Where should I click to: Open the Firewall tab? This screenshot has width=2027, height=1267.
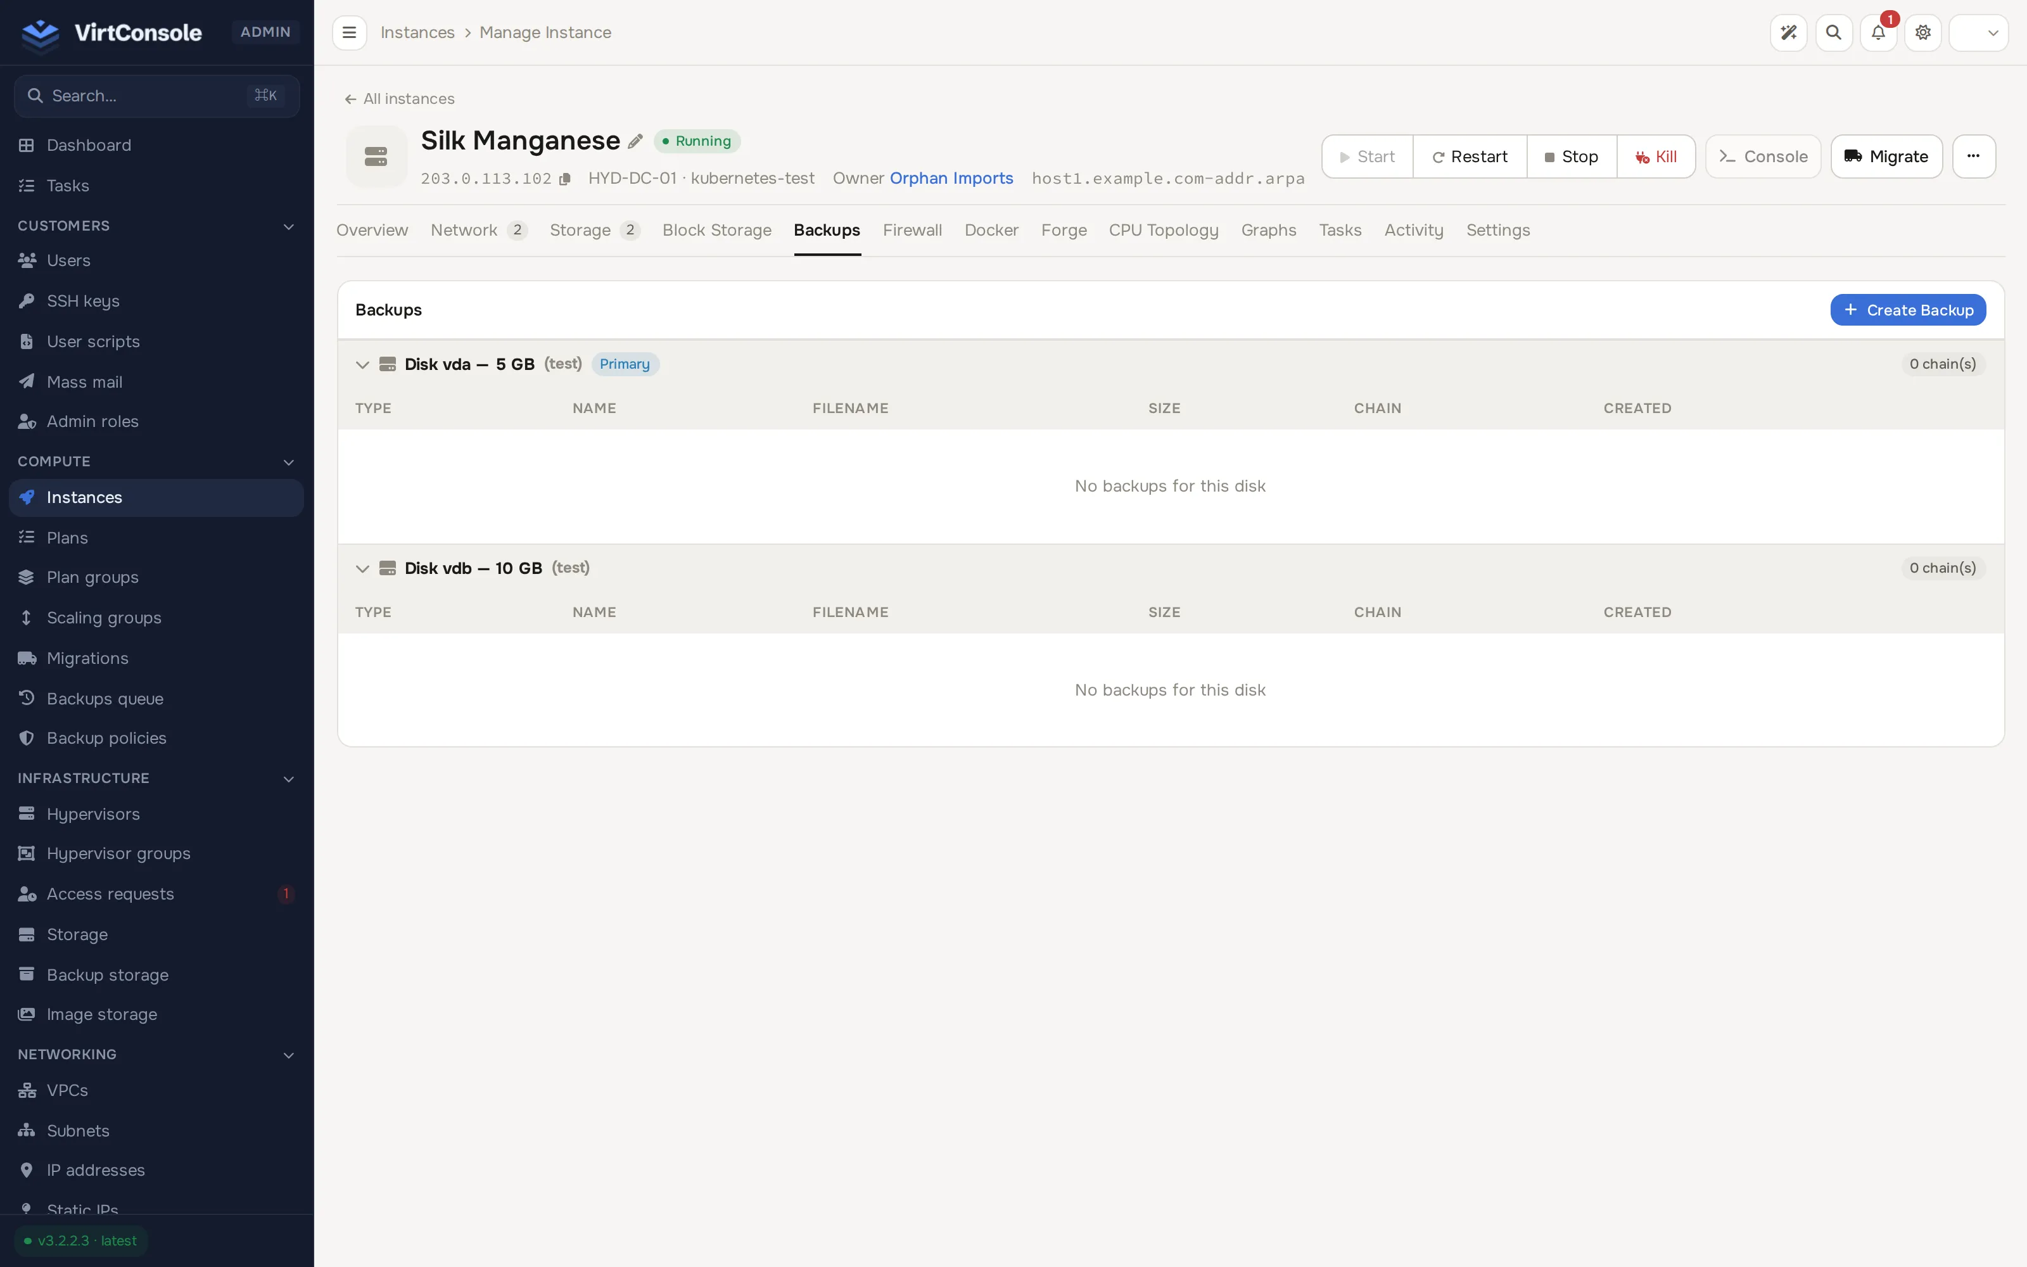pos(912,231)
